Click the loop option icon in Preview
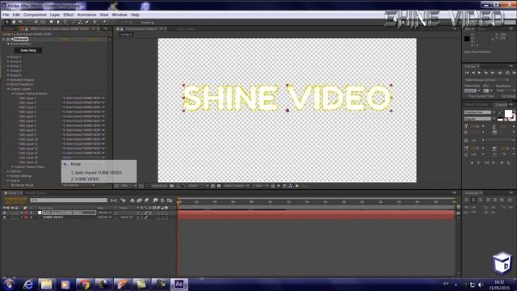517x291 pixels. [507, 73]
